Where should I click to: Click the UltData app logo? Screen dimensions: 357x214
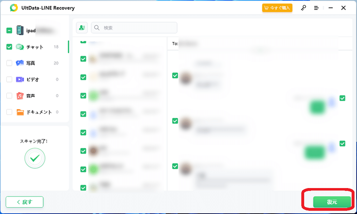pyautogui.click(x=14, y=8)
